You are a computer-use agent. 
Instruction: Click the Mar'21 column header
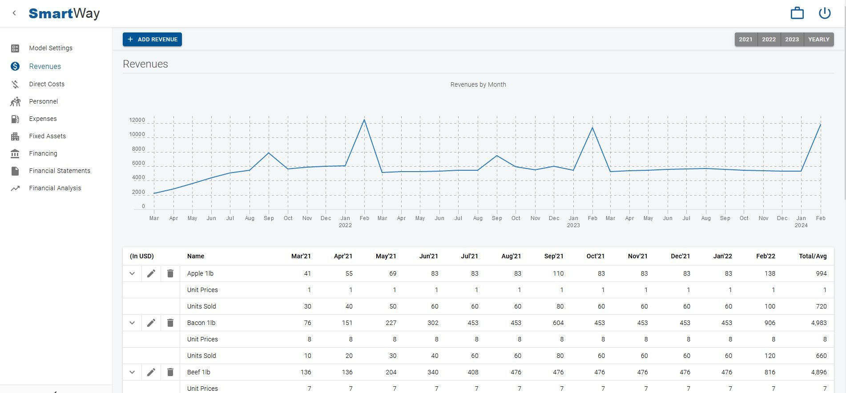click(301, 256)
